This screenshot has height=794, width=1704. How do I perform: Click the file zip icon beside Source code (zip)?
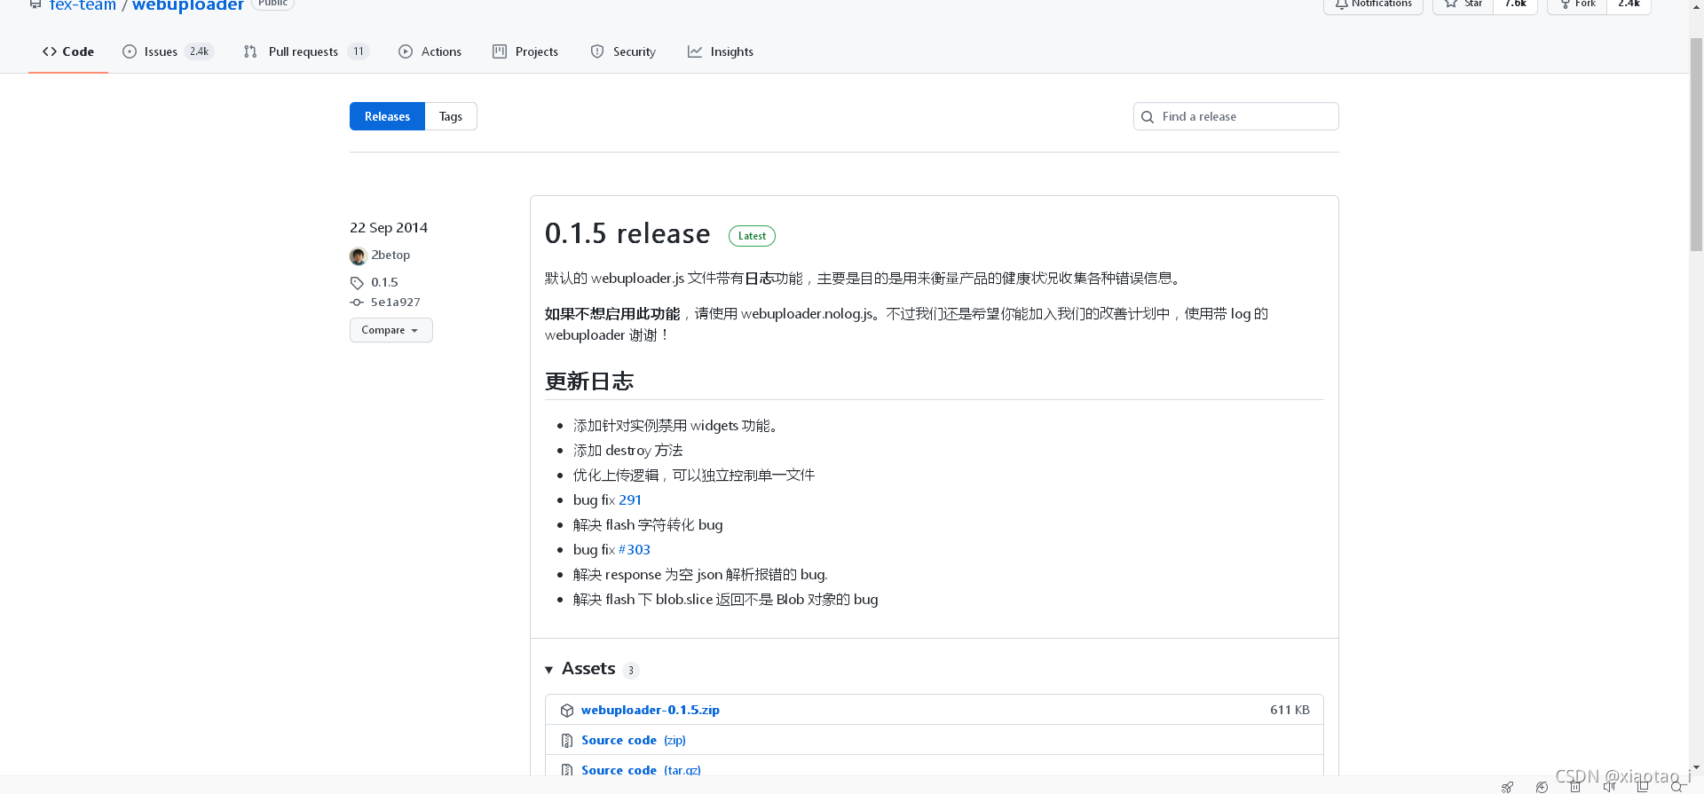tap(567, 741)
